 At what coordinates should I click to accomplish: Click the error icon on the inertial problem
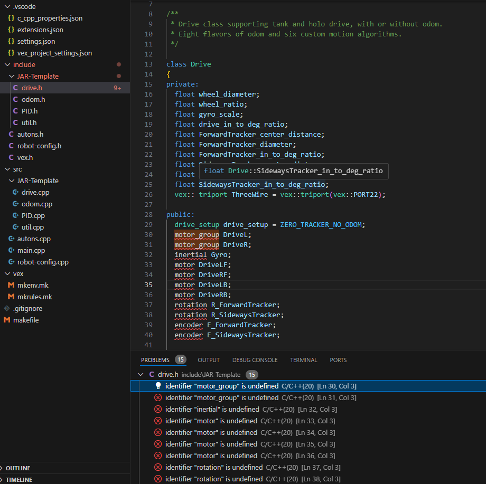point(158,409)
